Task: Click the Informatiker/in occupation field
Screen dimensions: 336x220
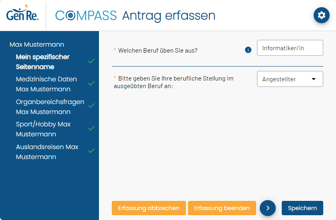Action: [290, 48]
